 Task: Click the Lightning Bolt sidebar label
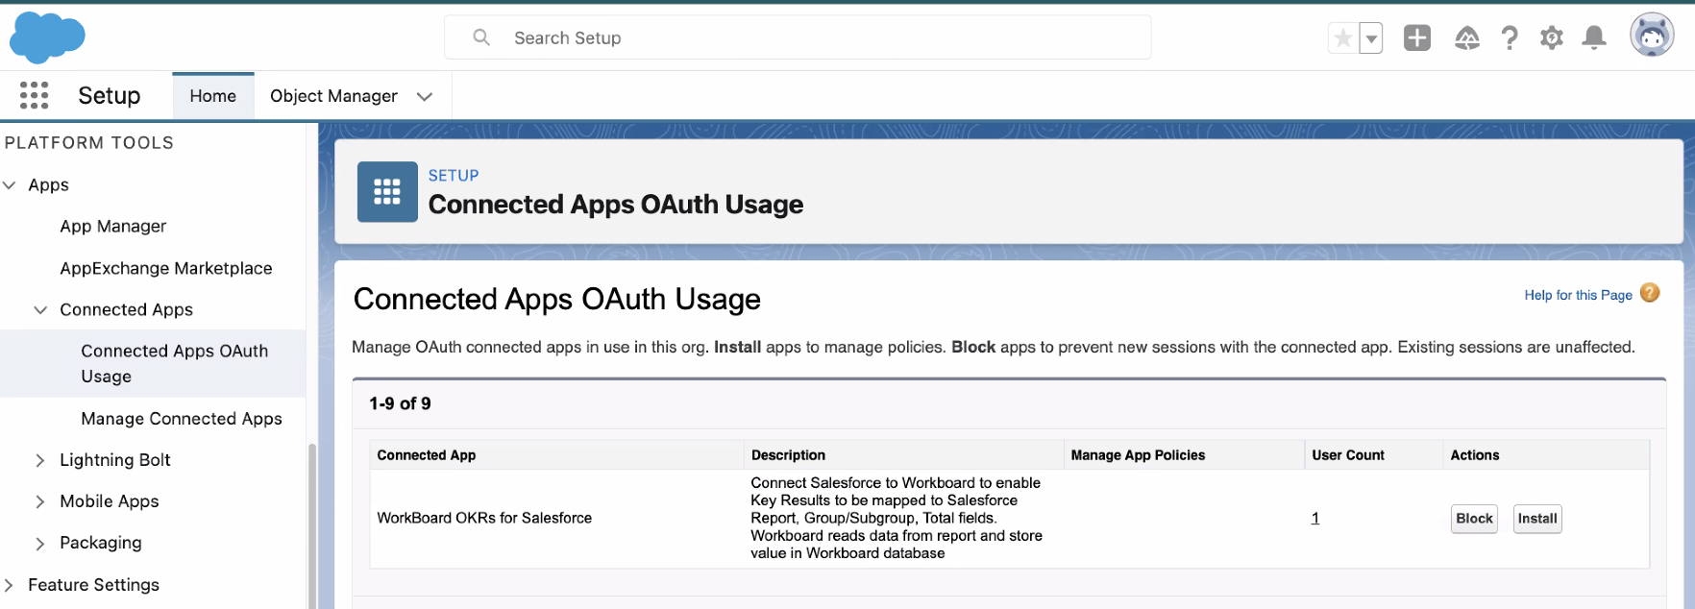click(115, 460)
